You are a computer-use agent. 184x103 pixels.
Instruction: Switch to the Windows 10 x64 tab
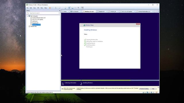(89, 11)
